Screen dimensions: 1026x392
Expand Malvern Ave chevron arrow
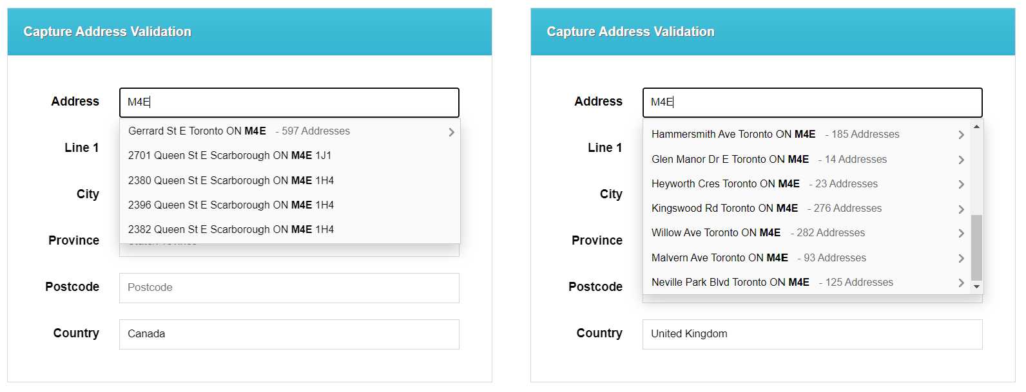(961, 258)
